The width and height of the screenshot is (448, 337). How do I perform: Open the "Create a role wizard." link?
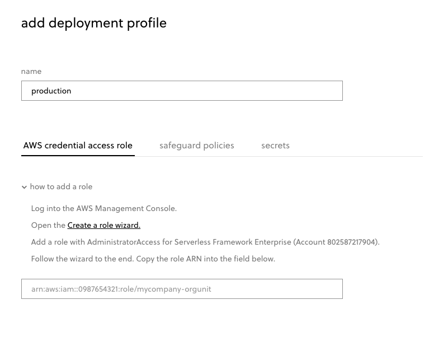103,225
